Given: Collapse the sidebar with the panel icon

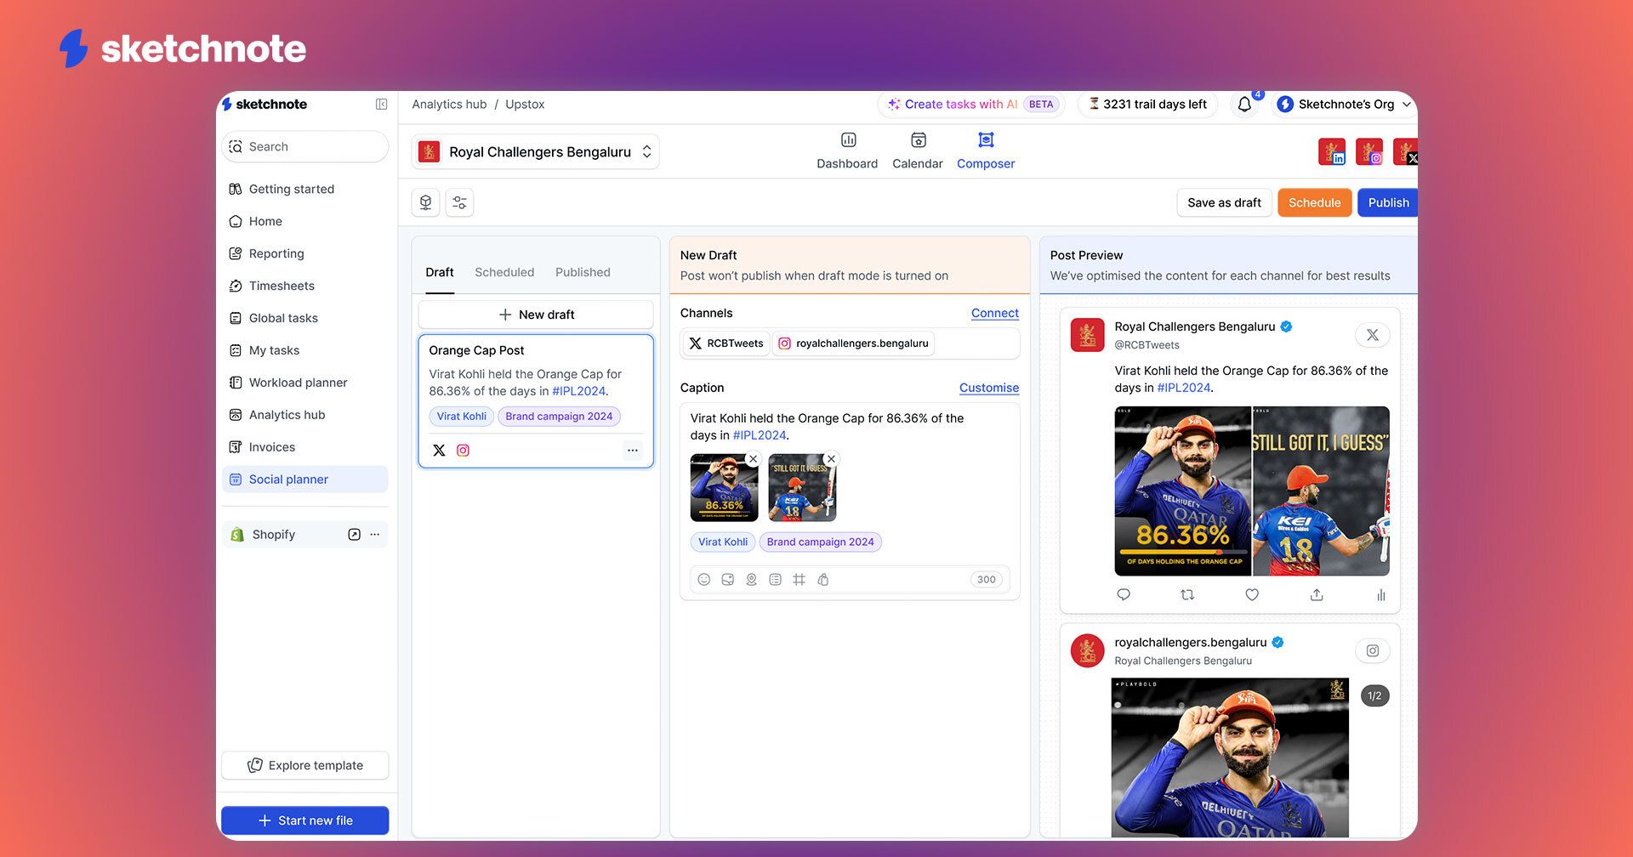Looking at the screenshot, I should [381, 104].
